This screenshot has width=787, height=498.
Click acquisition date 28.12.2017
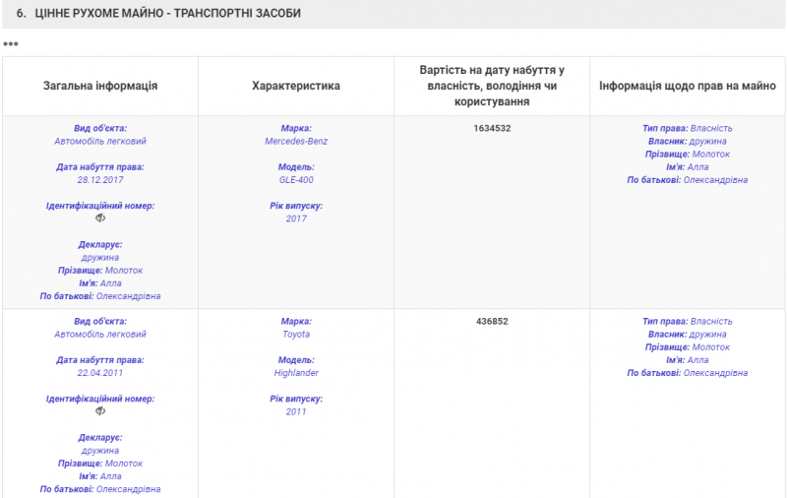pyautogui.click(x=100, y=180)
